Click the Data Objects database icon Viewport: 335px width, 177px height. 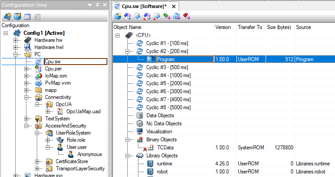(140, 115)
